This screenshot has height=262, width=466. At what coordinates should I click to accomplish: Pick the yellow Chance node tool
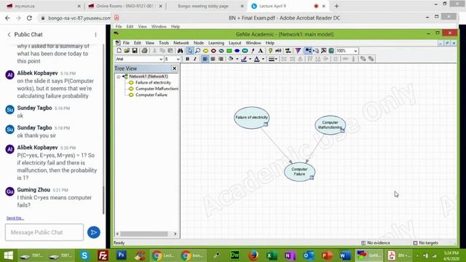point(205,51)
